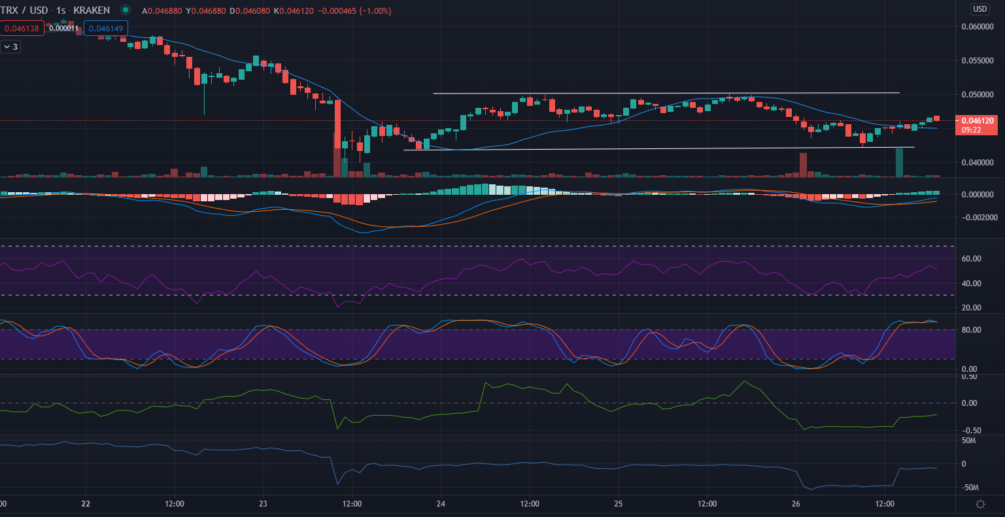Click the date label 22 on time axis
Image resolution: width=1005 pixels, height=517 pixels.
tap(86, 504)
